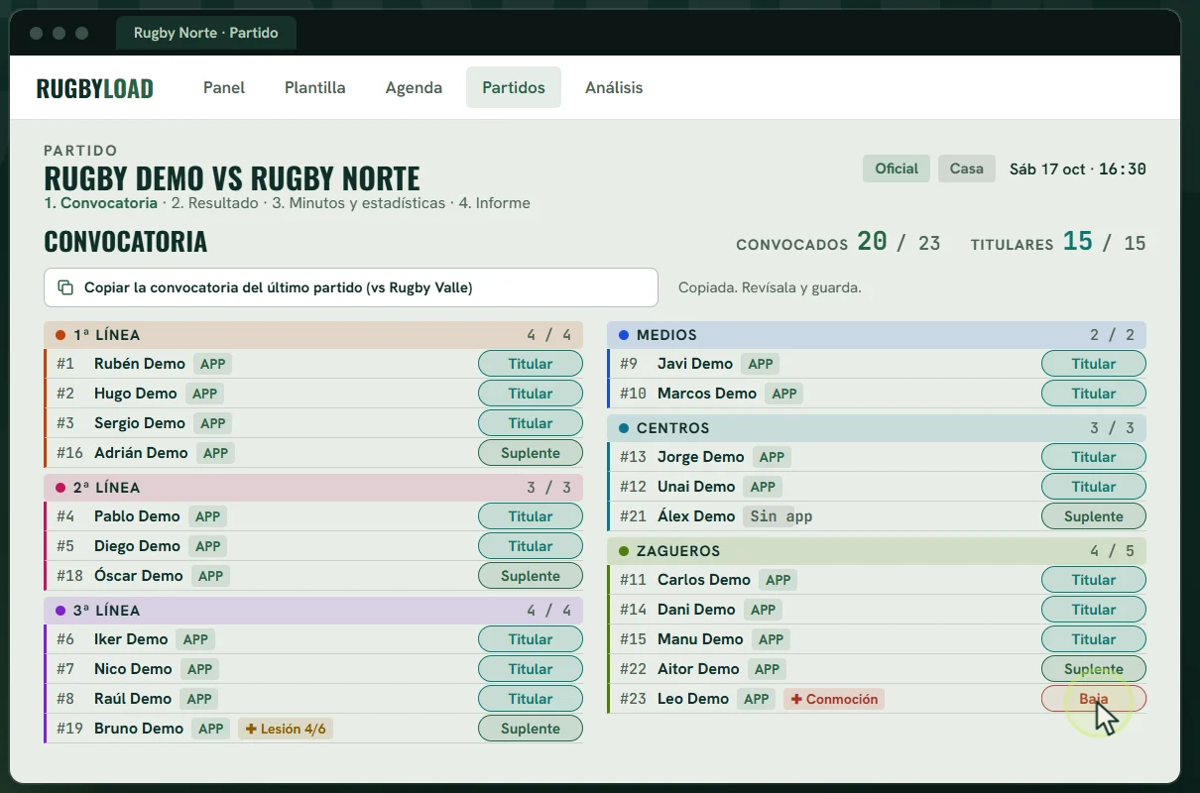Switch Pablo Demo's Titular status
Screen dimensions: 1200x793
531,516
